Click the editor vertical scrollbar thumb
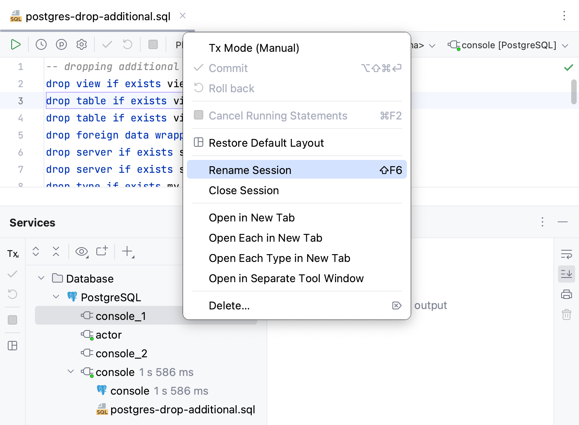579x425 pixels. [x=574, y=92]
